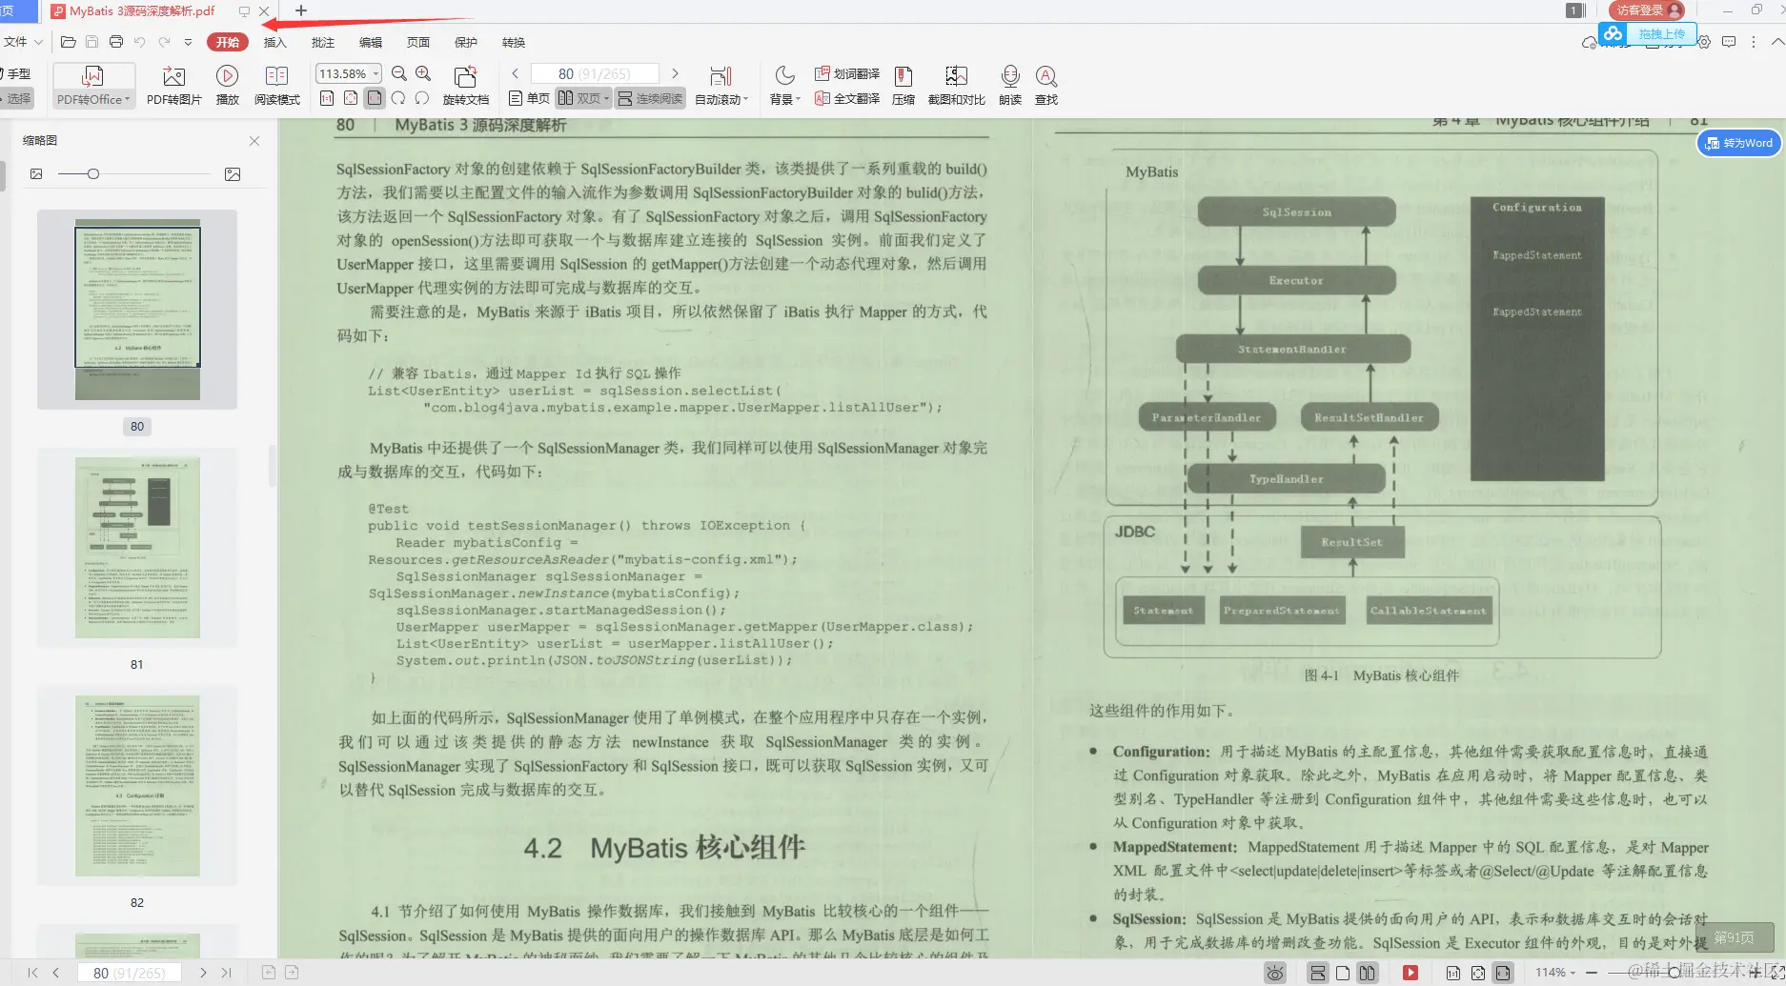Open the PDF转Office tool
The image size is (1786, 986).
[92, 85]
